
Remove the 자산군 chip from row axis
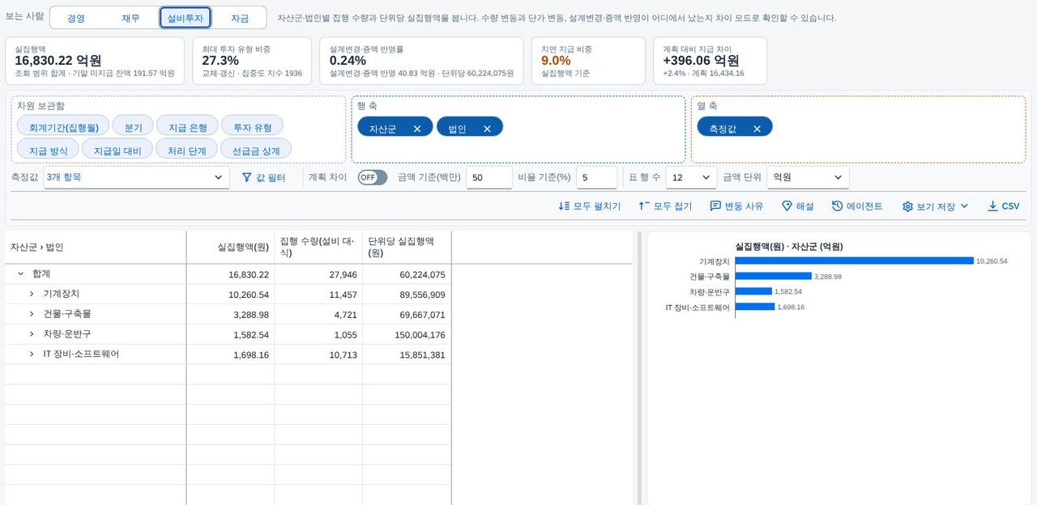(x=417, y=129)
